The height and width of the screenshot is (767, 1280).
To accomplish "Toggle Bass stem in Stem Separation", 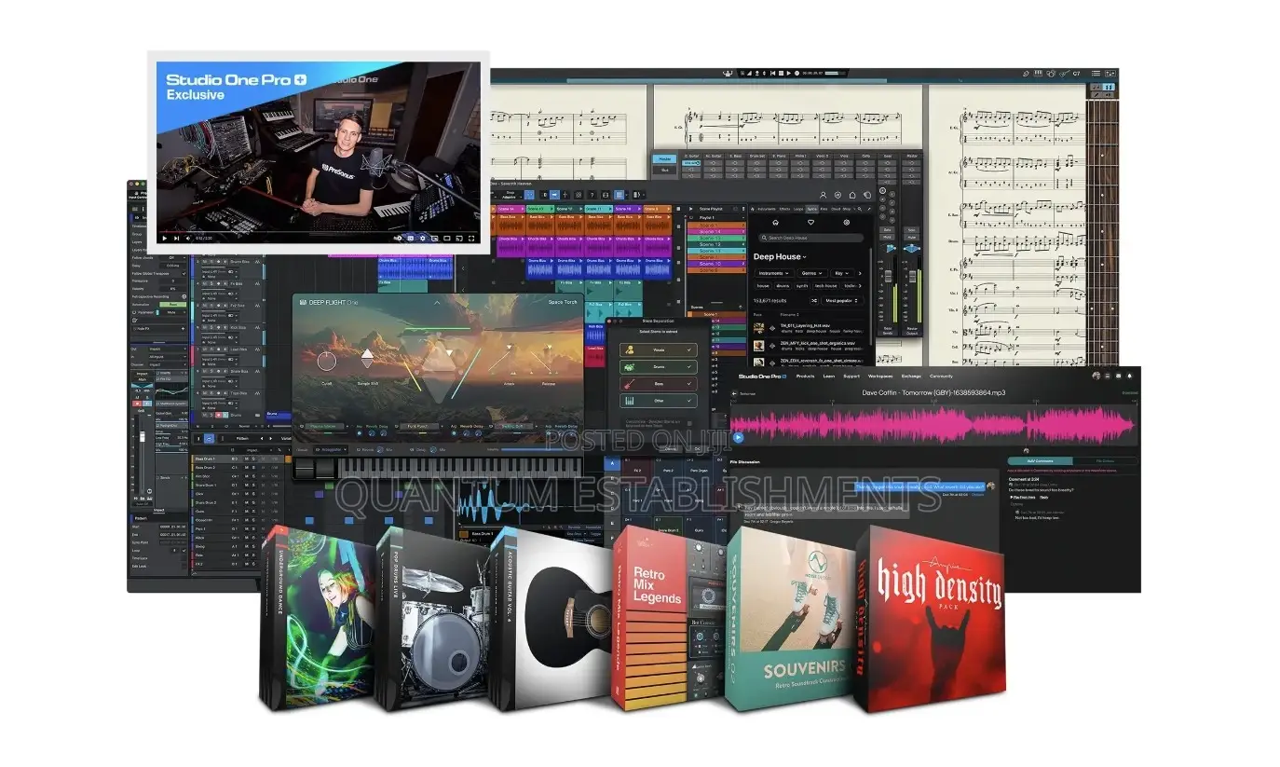I will coord(659,384).
